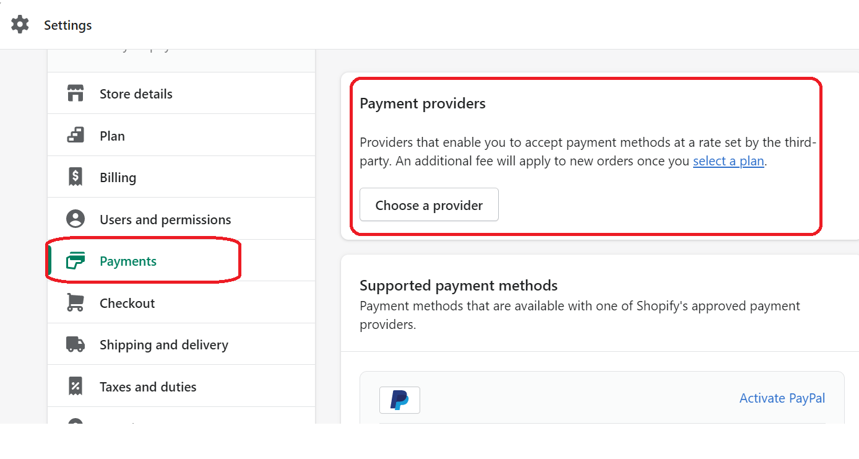Click the percent ticket icon beside Taxes and duties

(75, 385)
